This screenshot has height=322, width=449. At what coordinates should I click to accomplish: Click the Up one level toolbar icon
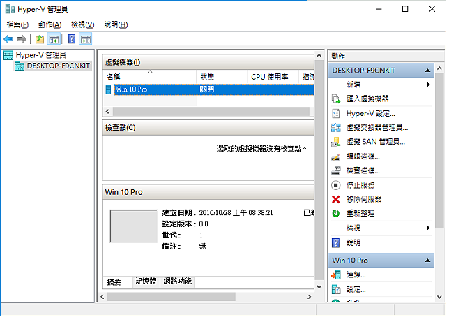point(40,39)
